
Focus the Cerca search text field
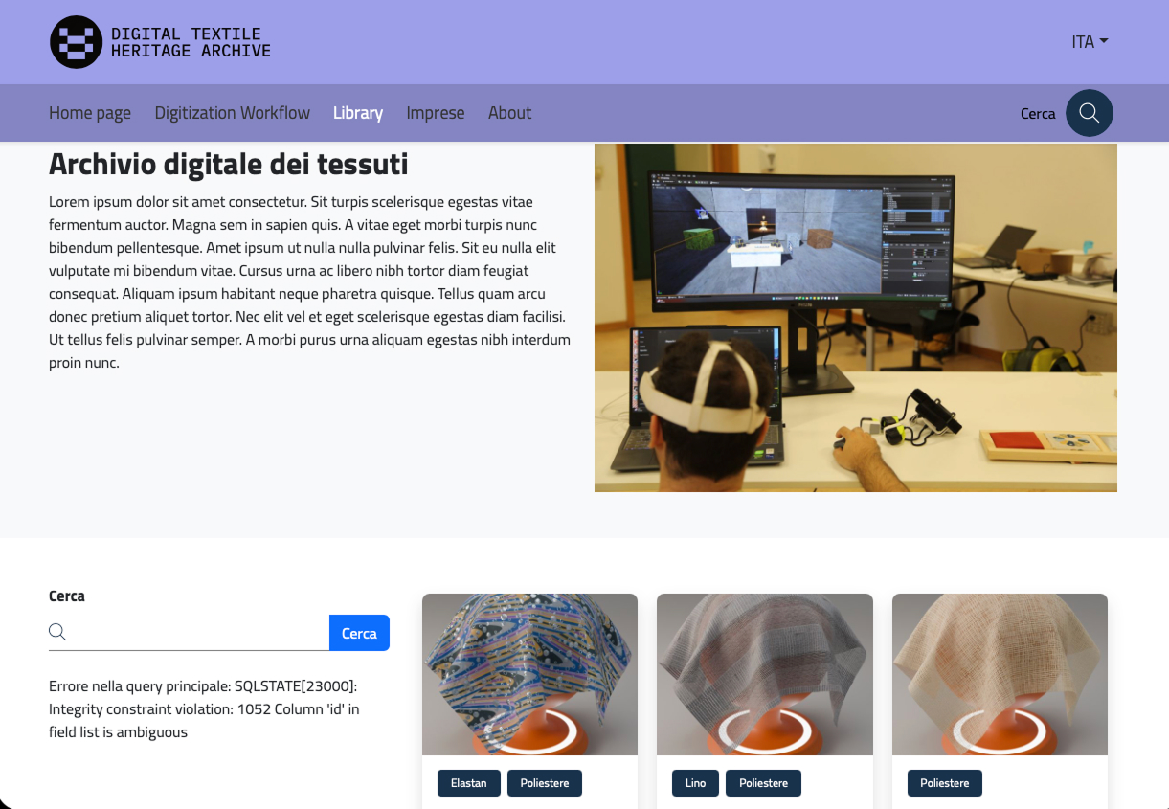point(199,632)
